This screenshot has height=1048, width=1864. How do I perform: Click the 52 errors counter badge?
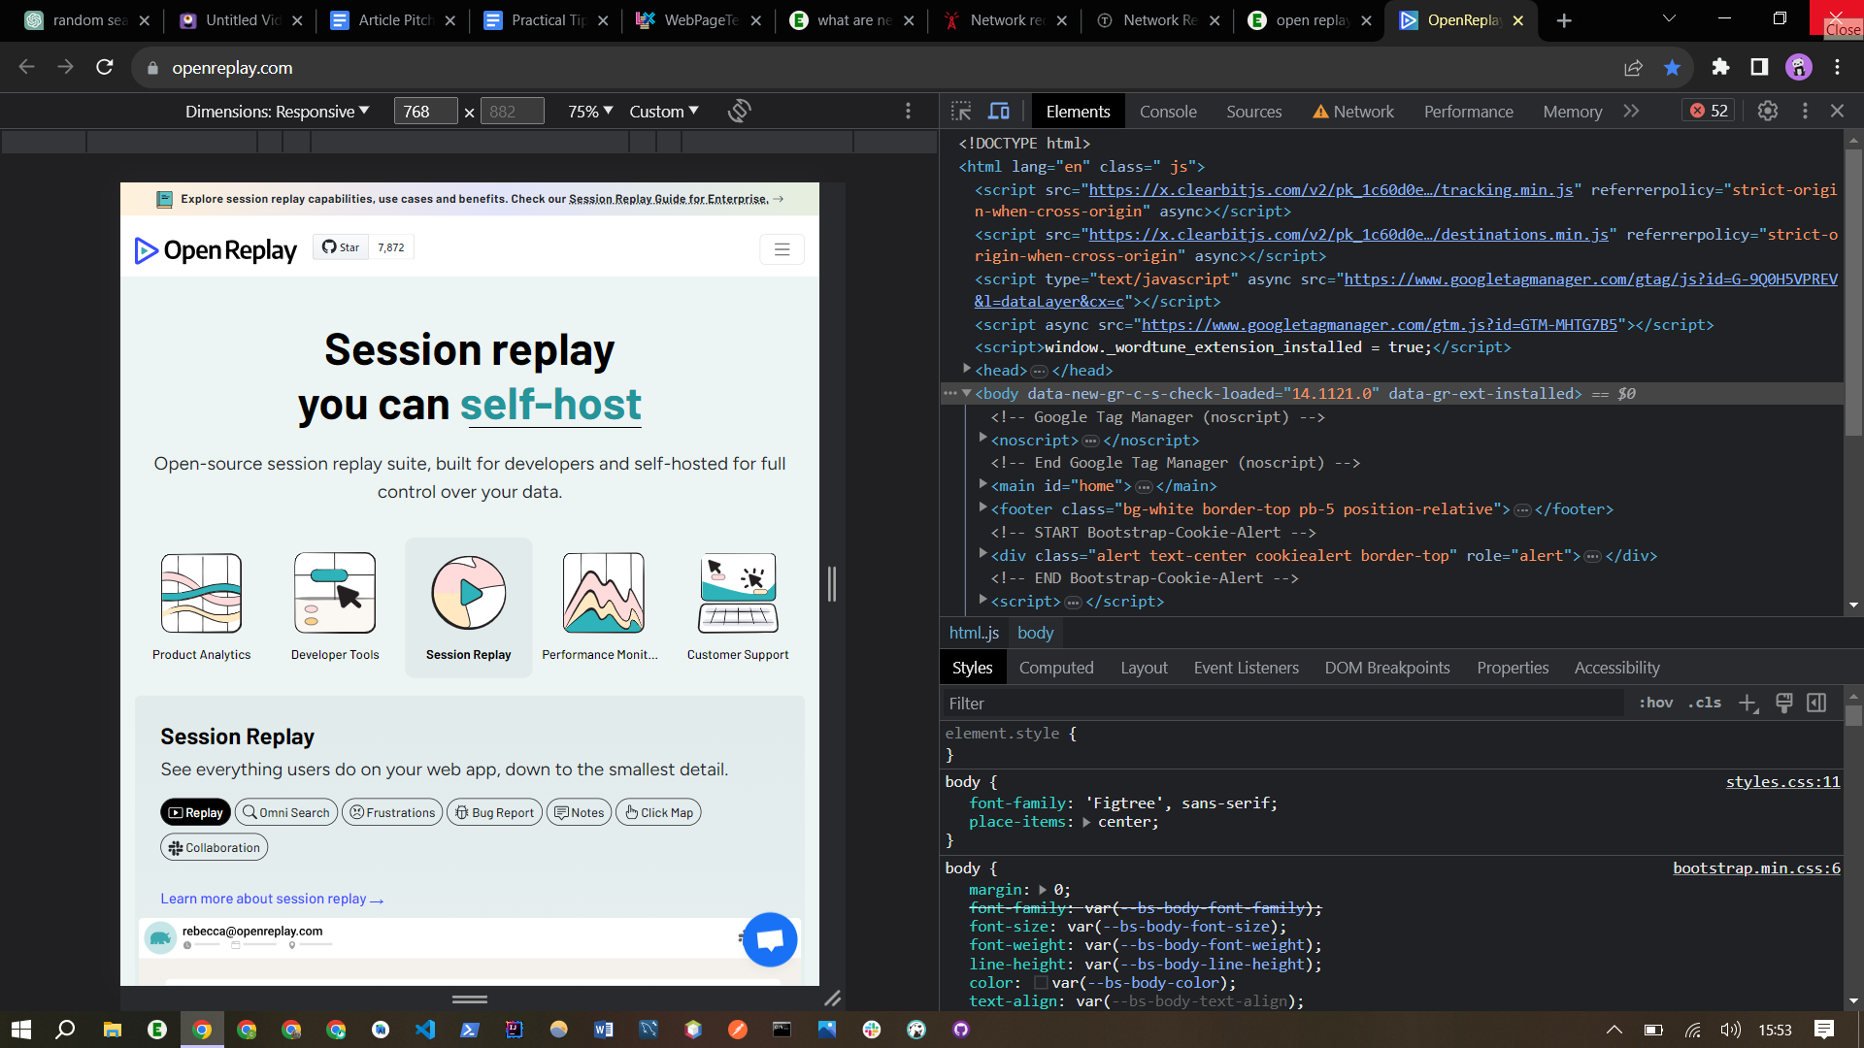click(1709, 111)
